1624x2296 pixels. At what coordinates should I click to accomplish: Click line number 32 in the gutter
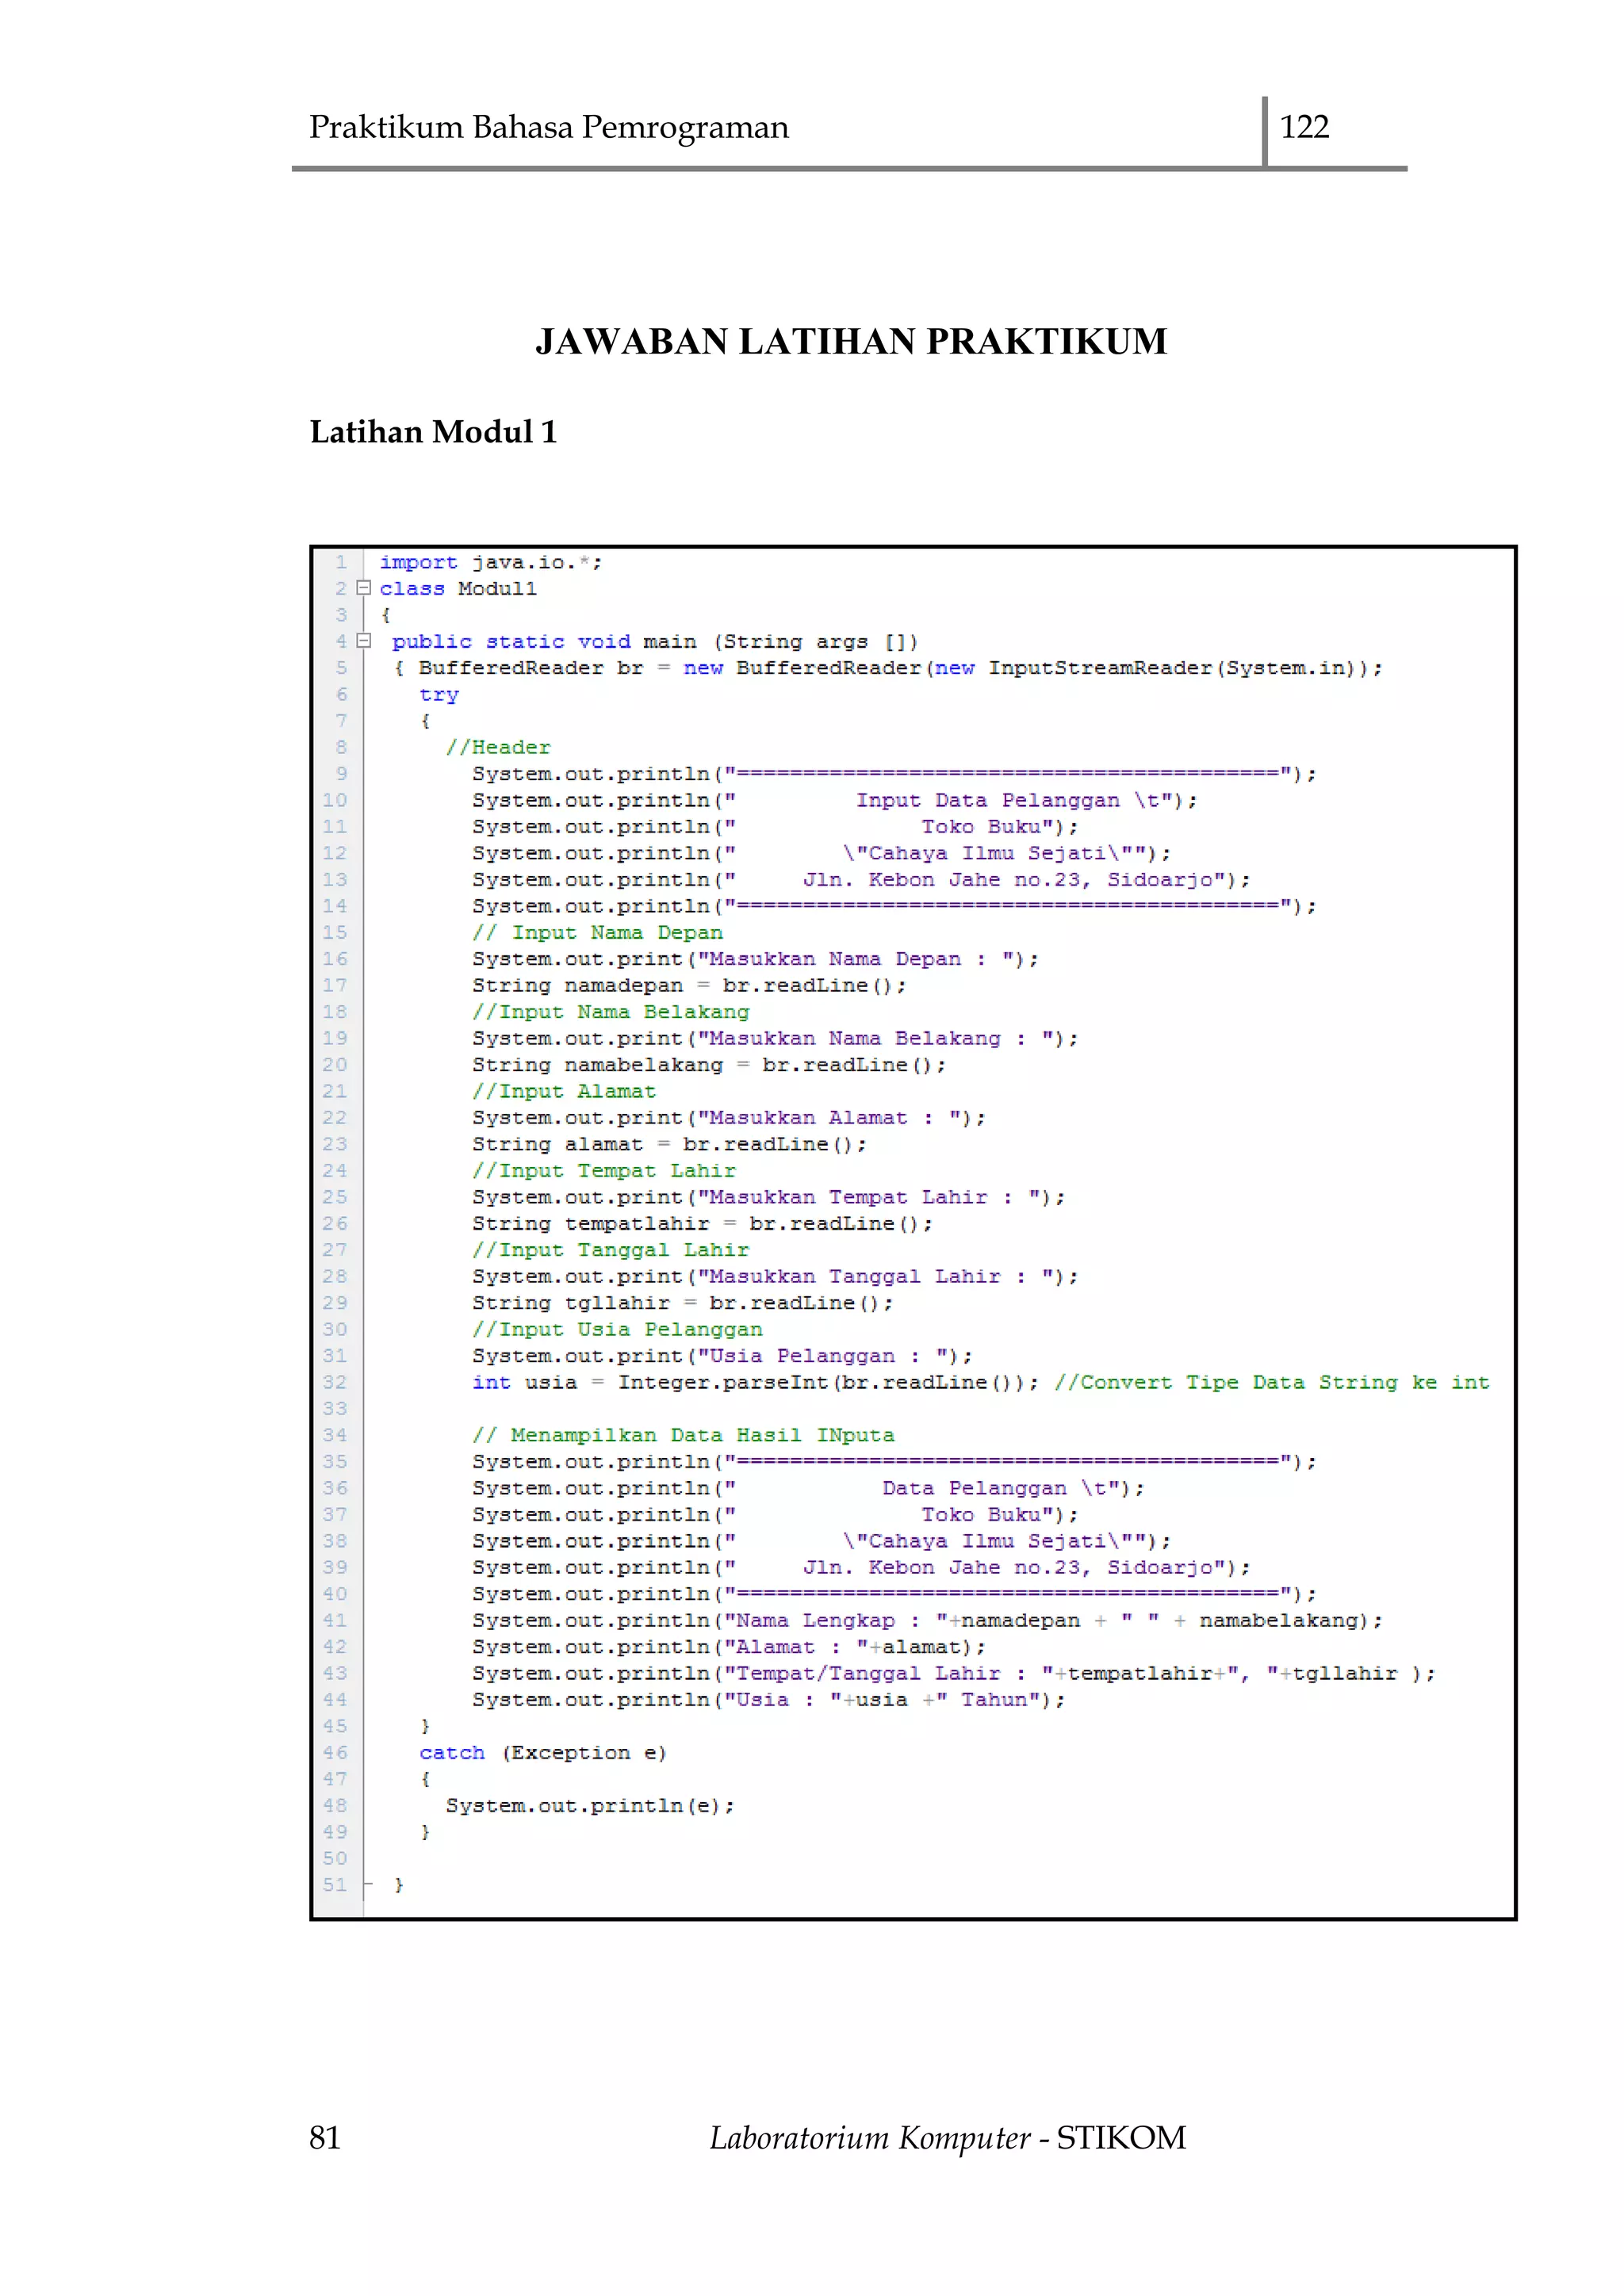pos(335,1382)
